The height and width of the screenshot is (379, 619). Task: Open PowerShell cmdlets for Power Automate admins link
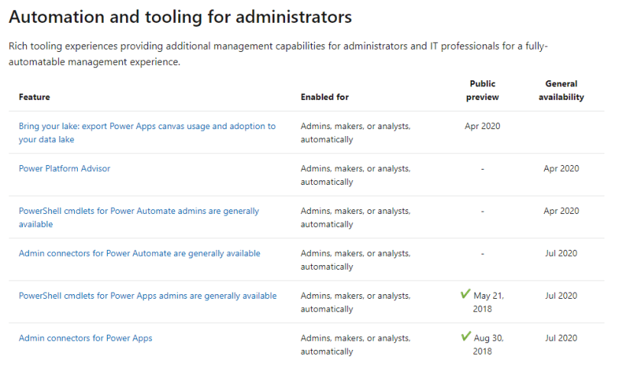pos(138,218)
